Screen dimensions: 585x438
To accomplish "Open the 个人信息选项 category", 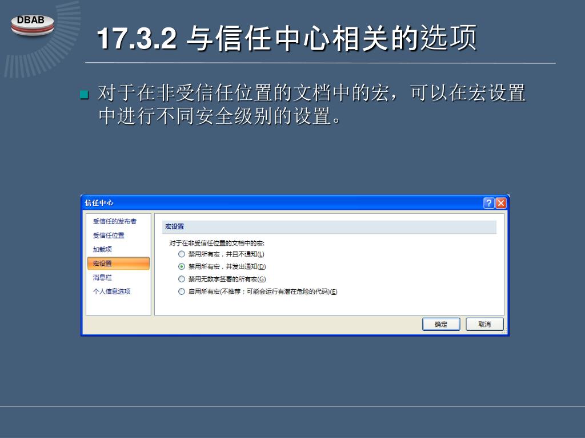I will (x=111, y=291).
